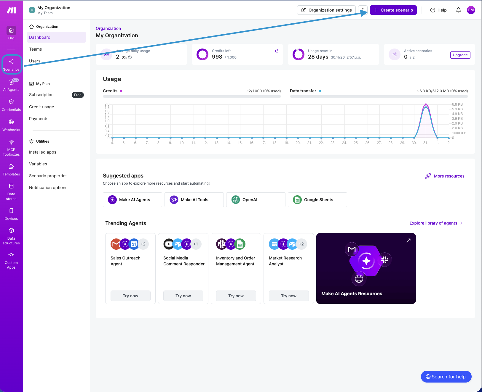Open Notification options

point(48,188)
